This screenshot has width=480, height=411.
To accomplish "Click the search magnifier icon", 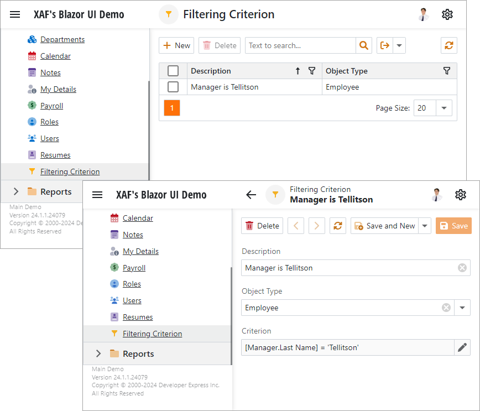I will [x=364, y=45].
